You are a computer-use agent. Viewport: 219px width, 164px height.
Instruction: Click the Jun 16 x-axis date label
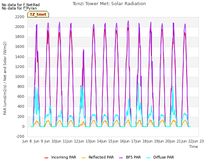(118, 141)
